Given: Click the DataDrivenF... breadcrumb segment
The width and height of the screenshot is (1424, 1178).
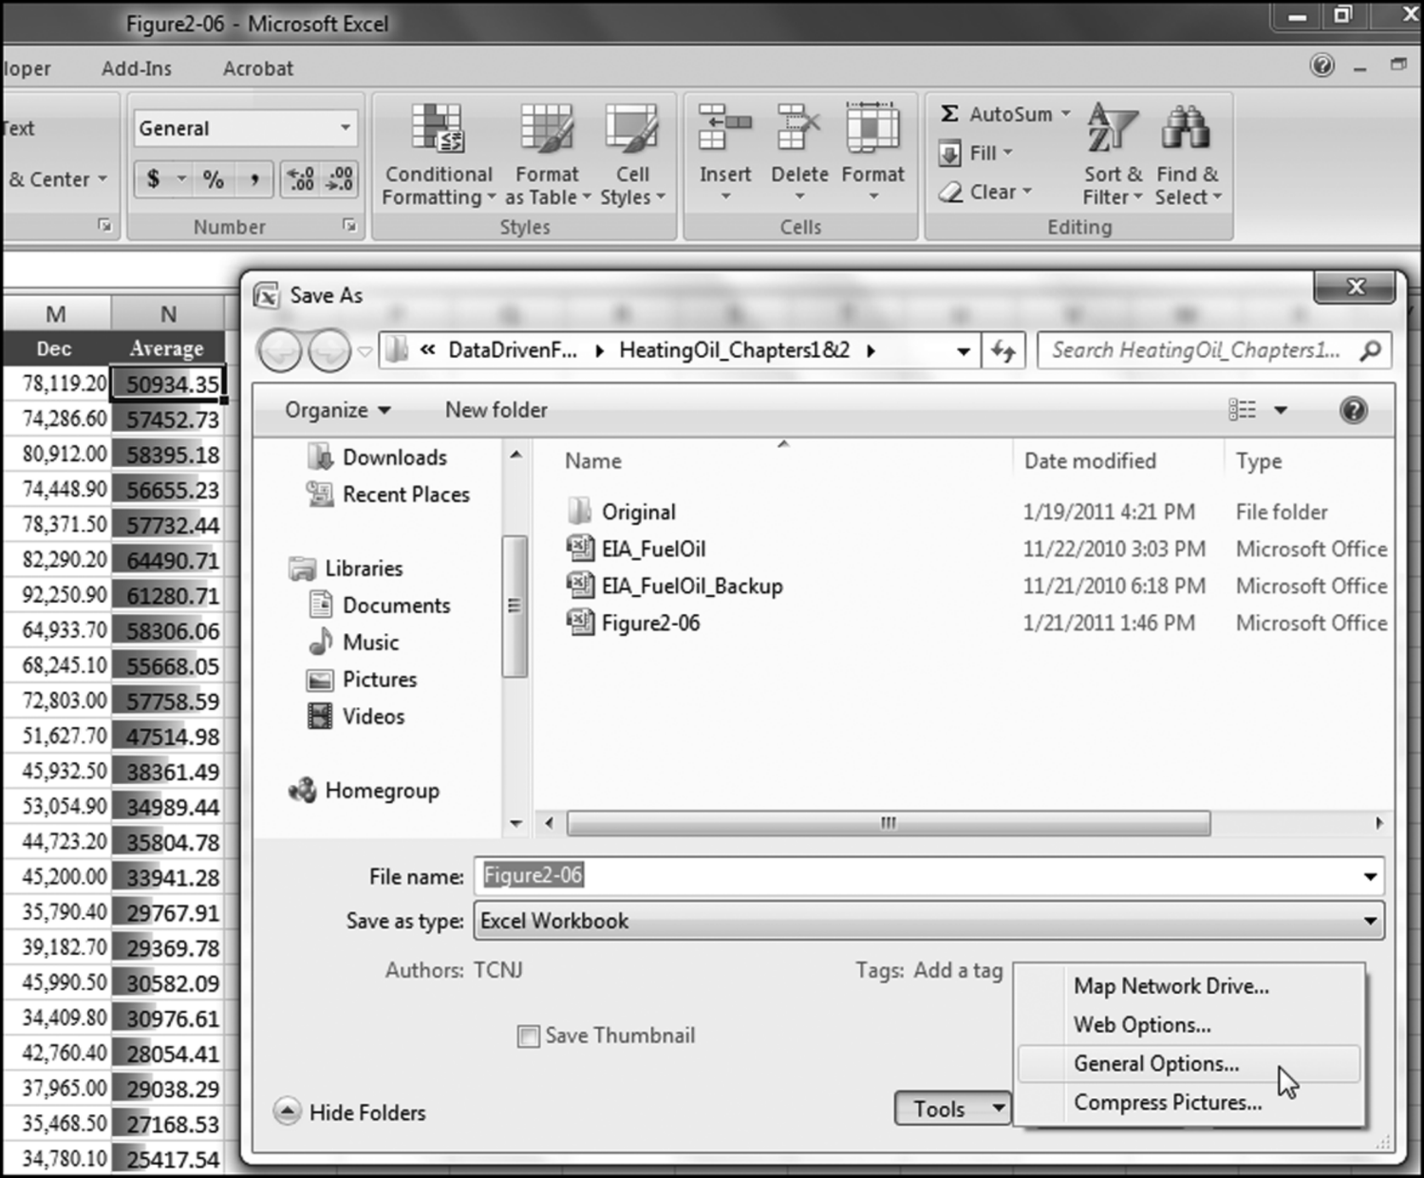Looking at the screenshot, I should pyautogui.click(x=513, y=351).
